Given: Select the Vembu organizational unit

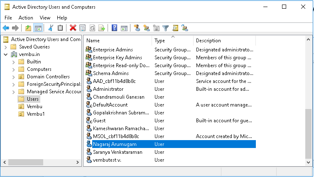Looking at the screenshot, I should tap(34, 107).
